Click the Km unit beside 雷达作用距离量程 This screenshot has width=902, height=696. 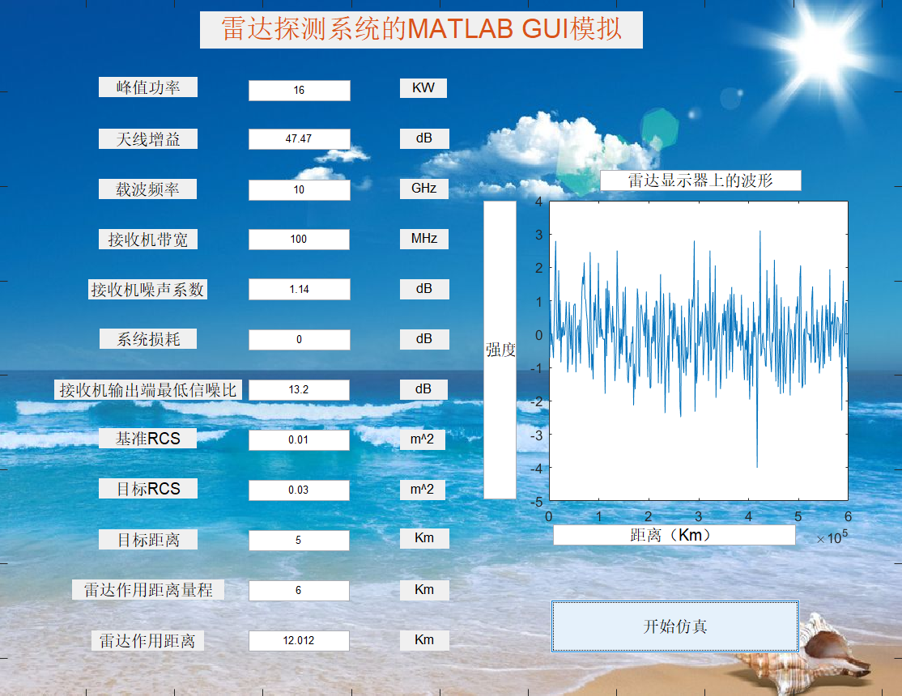coord(424,590)
